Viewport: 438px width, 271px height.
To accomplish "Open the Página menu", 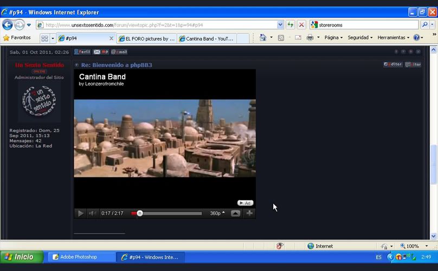I will pos(333,37).
